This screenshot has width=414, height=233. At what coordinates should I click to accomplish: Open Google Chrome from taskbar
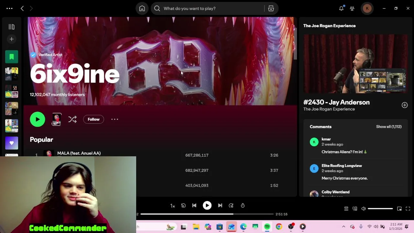tap(279, 227)
